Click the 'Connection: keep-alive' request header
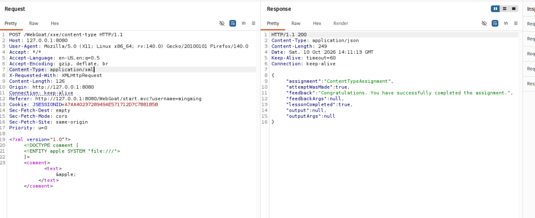 41,93
